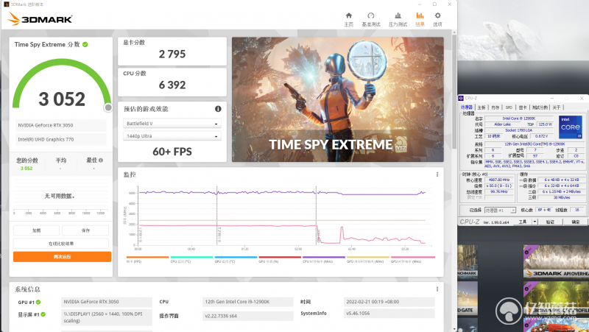Click the info icon next to Best score (最佳)
Screen dimensions: 589x332
click(101, 160)
